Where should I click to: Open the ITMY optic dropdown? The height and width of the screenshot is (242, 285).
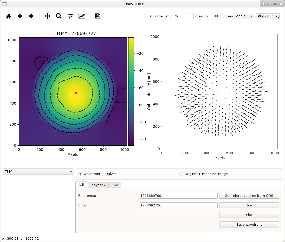pos(38,172)
